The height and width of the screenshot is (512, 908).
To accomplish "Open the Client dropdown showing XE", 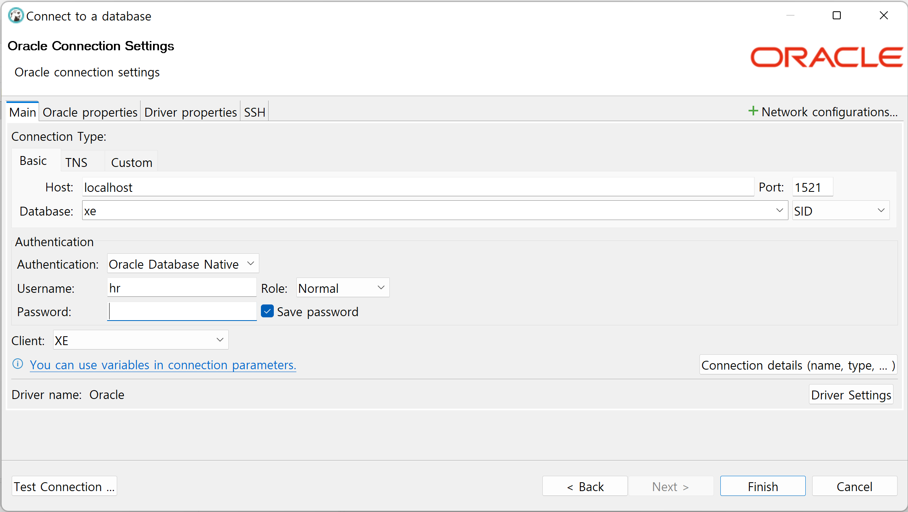I will click(x=141, y=340).
